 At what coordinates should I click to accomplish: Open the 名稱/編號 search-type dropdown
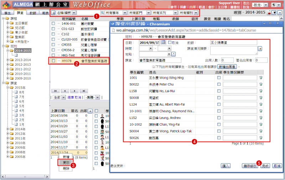click(x=74, y=13)
